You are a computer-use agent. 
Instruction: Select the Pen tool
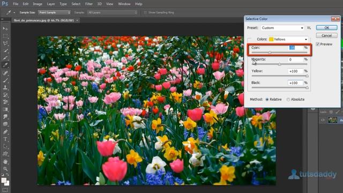click(x=5, y=132)
